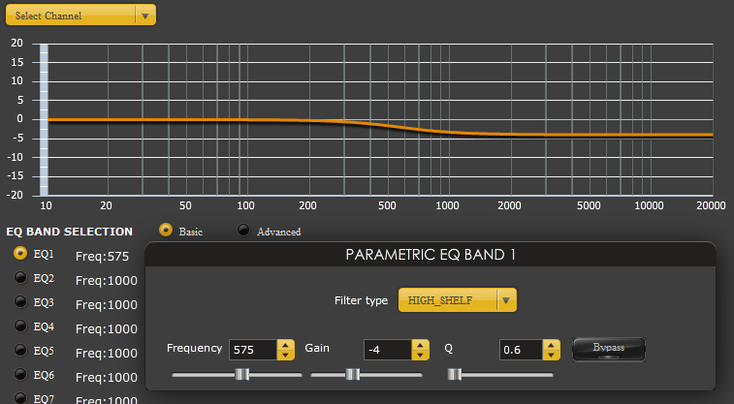Click the PARAMETRIC EQ BAND 1 title
Image resolution: width=734 pixels, height=404 pixels.
431,255
